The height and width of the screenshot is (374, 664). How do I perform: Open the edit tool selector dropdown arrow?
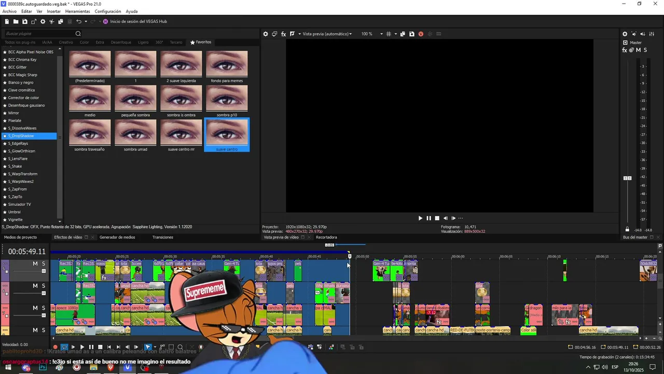[155, 347]
